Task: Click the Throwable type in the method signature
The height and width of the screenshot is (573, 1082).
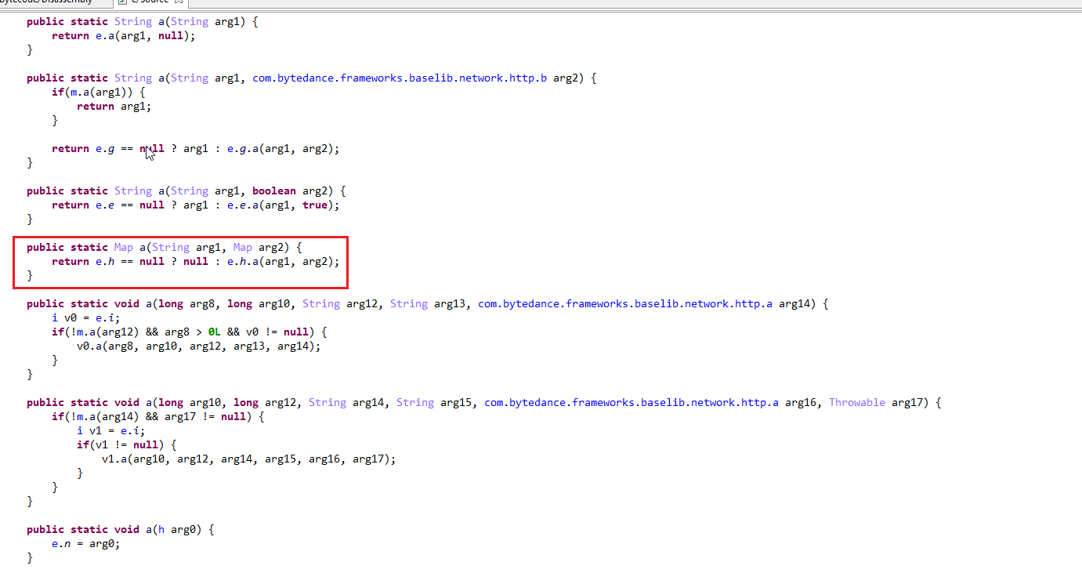Action: coord(856,402)
